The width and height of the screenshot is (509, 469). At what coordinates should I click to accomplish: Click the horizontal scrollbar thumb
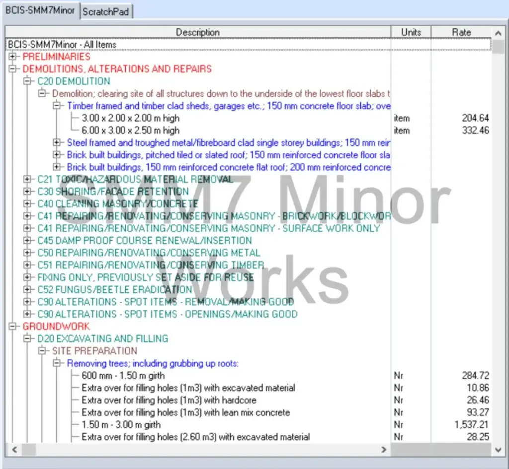tap(28, 450)
